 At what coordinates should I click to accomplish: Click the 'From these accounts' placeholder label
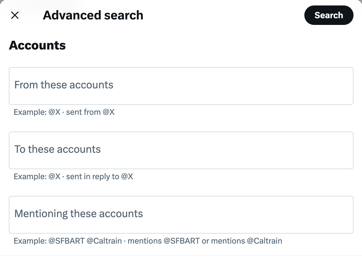(x=64, y=85)
